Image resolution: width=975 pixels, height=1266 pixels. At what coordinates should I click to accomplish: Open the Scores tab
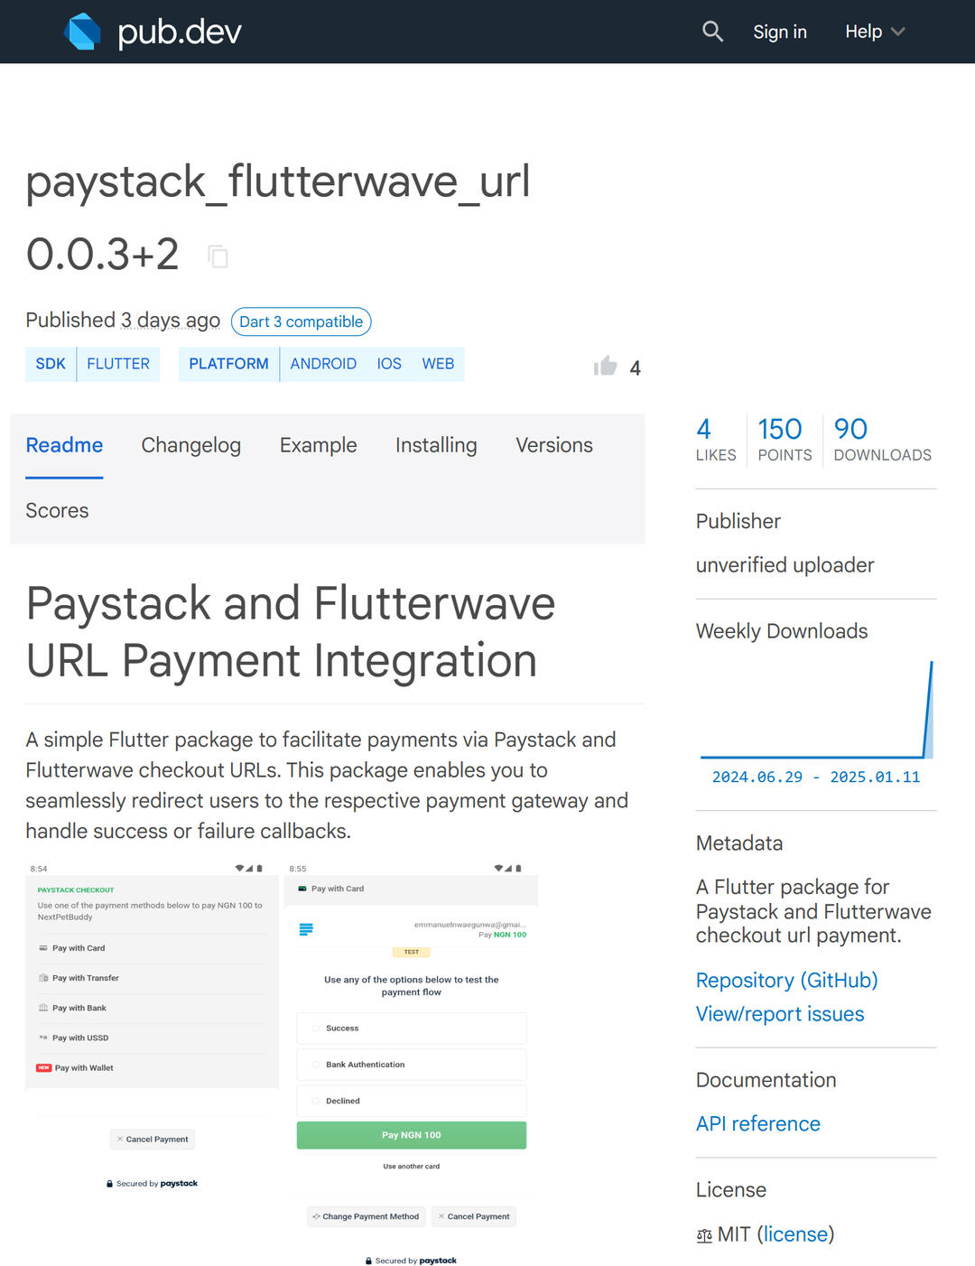click(x=57, y=510)
